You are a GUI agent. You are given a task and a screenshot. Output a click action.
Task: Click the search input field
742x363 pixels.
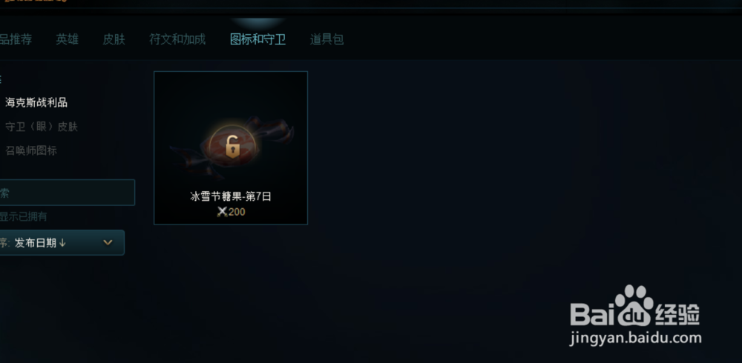coord(68,193)
